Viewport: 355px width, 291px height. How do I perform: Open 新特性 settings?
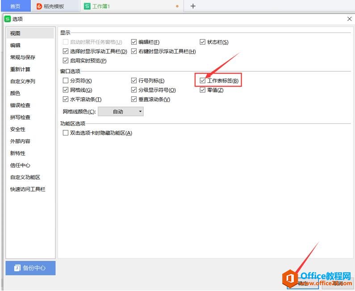[30, 153]
